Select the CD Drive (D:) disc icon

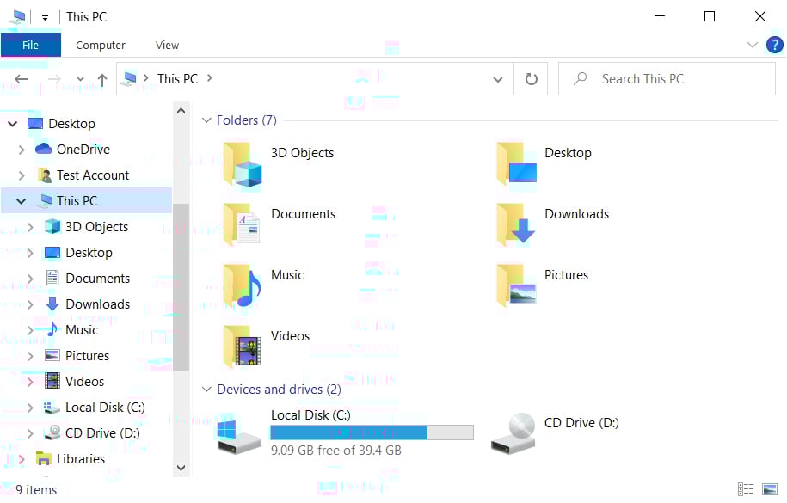pos(513,433)
